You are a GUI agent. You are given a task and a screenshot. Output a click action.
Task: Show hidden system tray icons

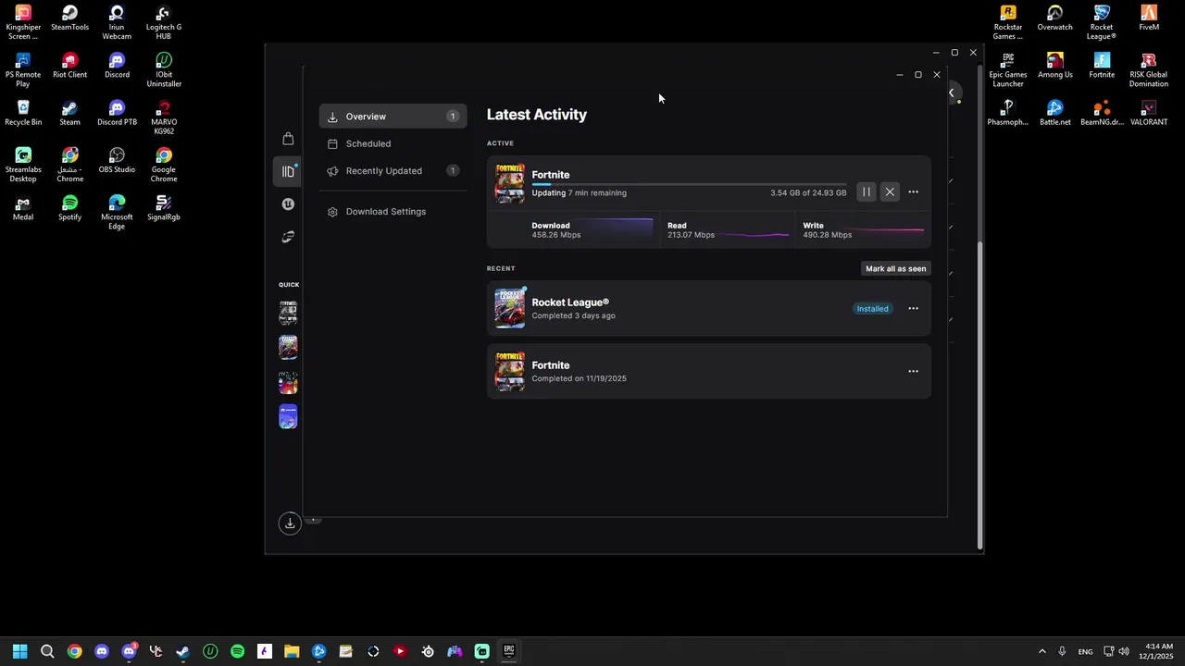click(x=1042, y=651)
